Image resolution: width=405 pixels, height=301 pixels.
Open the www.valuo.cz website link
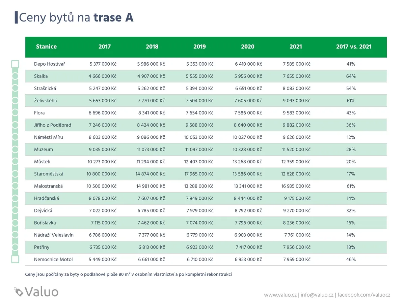[x=280, y=295]
